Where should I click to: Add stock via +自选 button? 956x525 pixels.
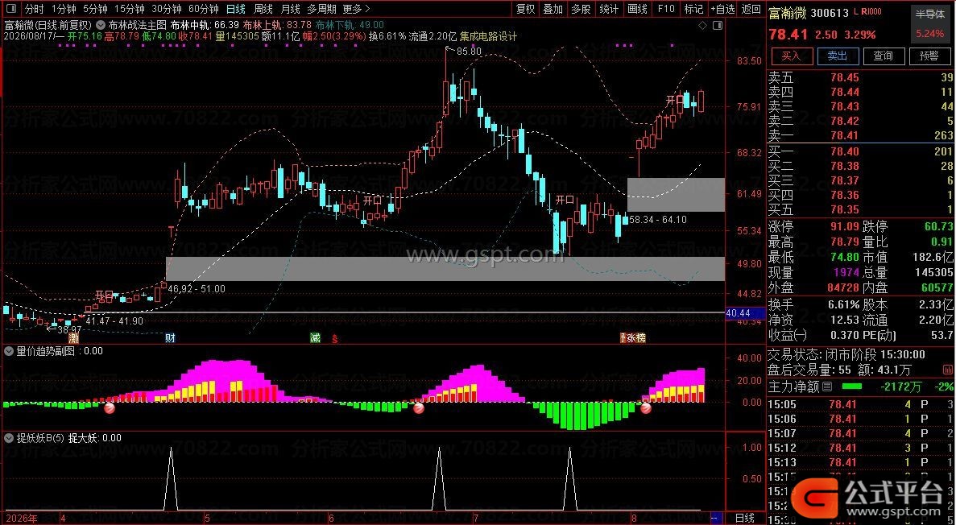722,9
